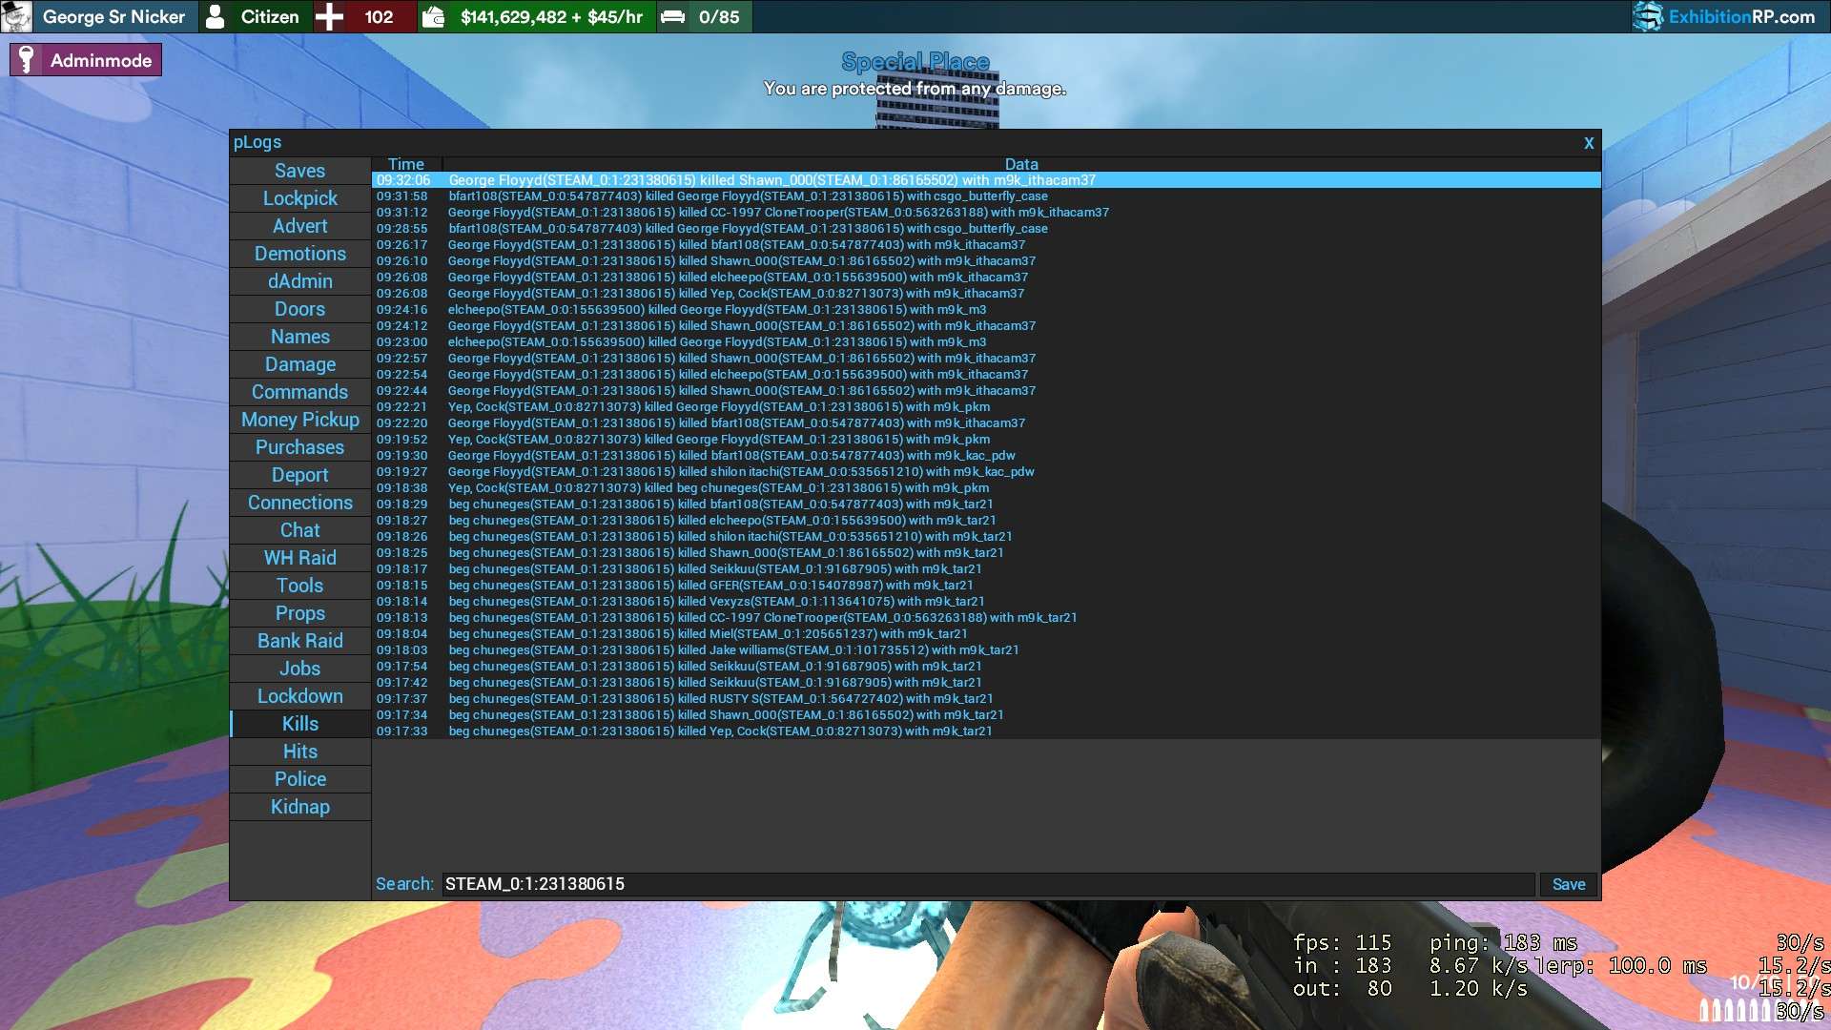
Task: Open the dAdmin logs
Action: (x=300, y=281)
